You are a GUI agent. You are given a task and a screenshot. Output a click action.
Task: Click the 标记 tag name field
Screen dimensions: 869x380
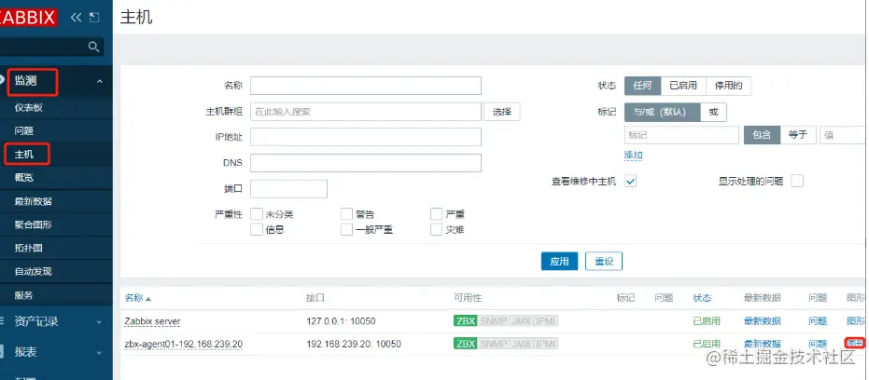pos(681,135)
